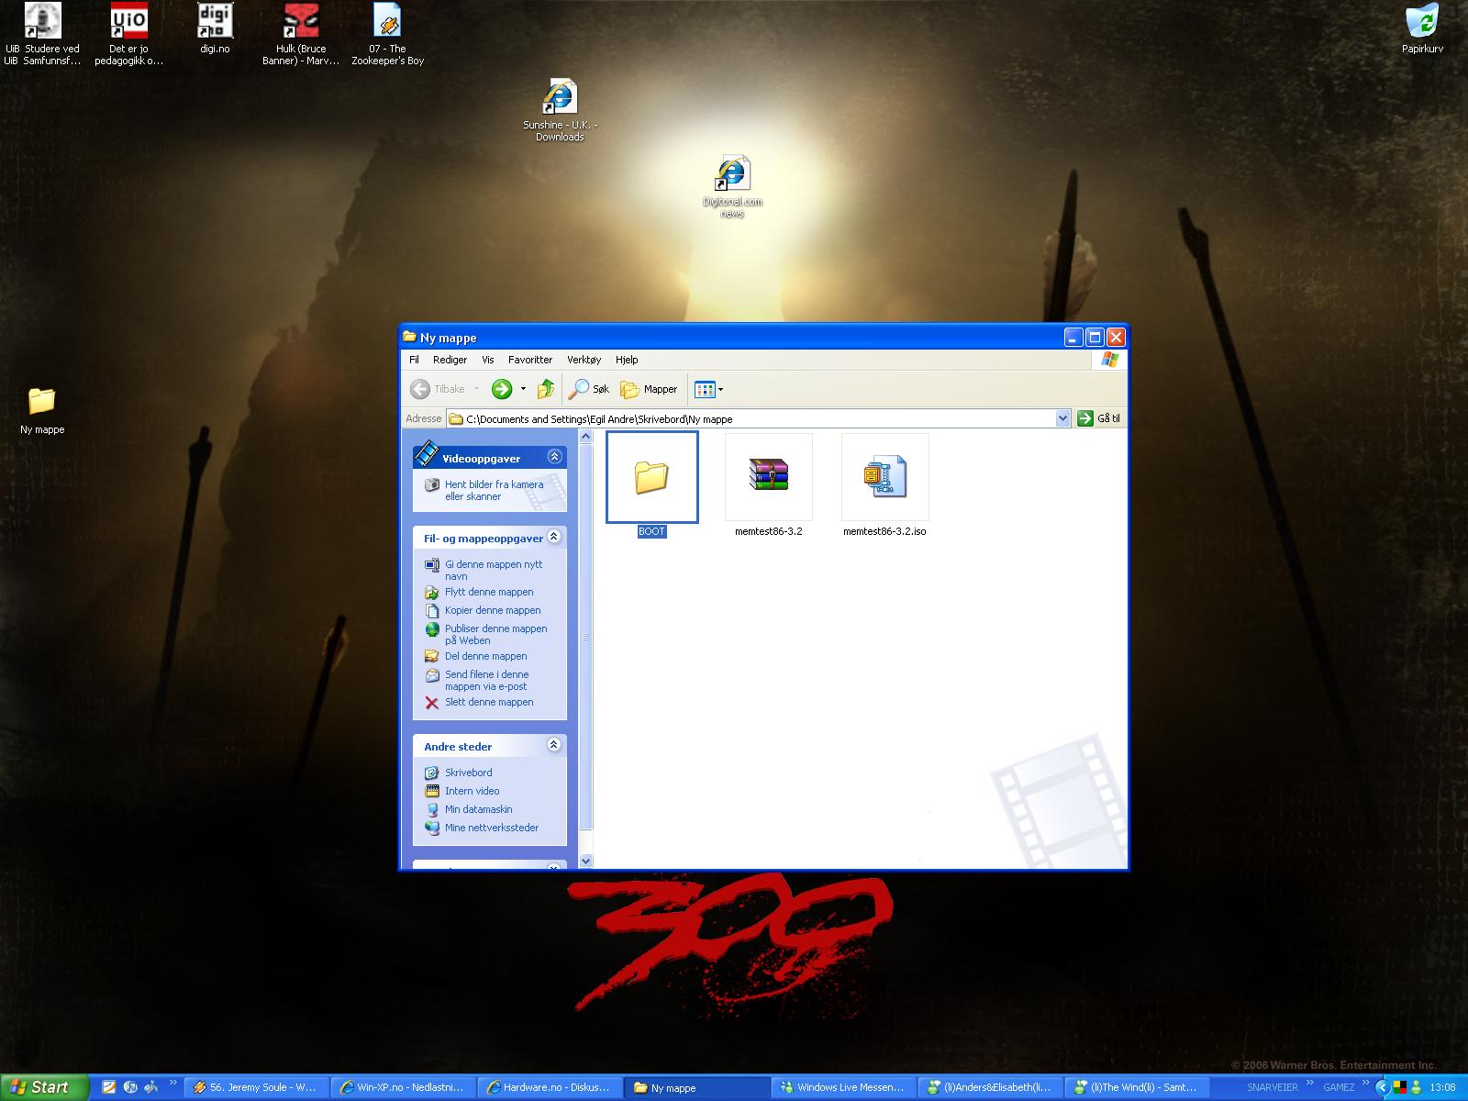Click the Gå til button
Screen dimensions: 1468x1101
click(1099, 418)
